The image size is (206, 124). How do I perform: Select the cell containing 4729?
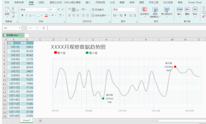(27, 51)
